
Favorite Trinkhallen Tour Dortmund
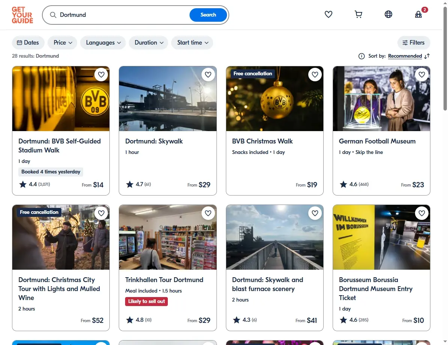click(x=208, y=213)
